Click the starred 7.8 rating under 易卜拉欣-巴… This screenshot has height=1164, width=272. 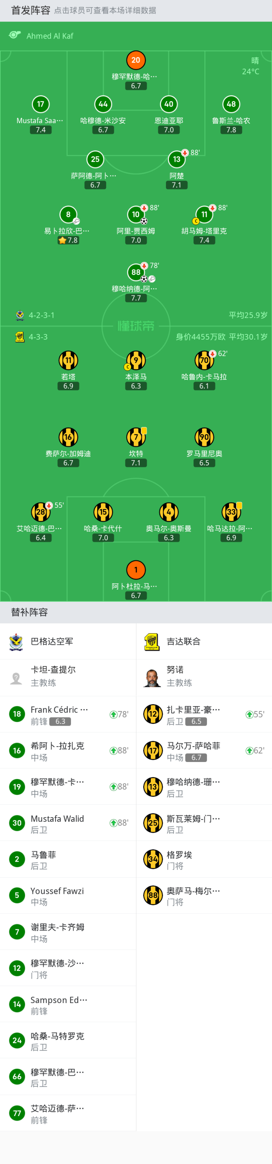click(x=68, y=240)
